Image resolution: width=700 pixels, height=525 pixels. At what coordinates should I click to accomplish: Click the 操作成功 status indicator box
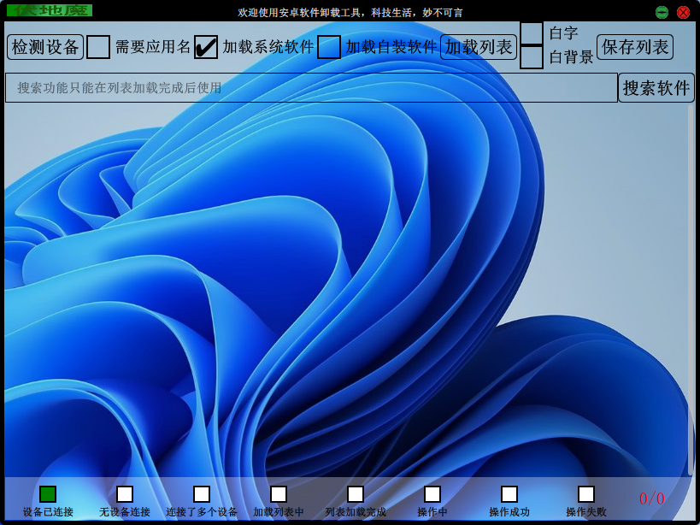[509, 494]
